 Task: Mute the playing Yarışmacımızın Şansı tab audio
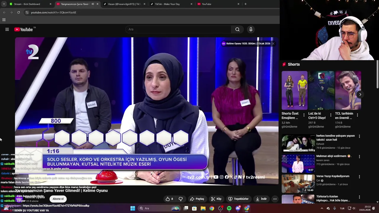click(93, 4)
